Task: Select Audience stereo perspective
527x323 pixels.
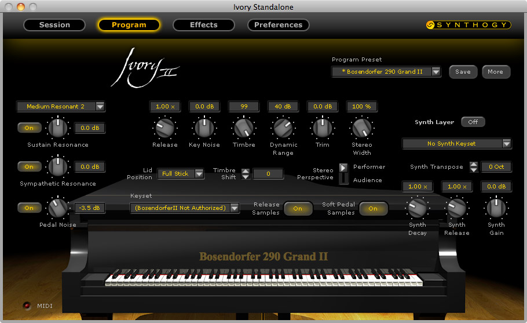Action: (x=367, y=180)
